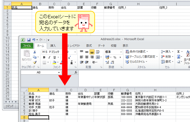Click the insert function fx icon
Viewport: 190px width, 122px height.
point(76,73)
